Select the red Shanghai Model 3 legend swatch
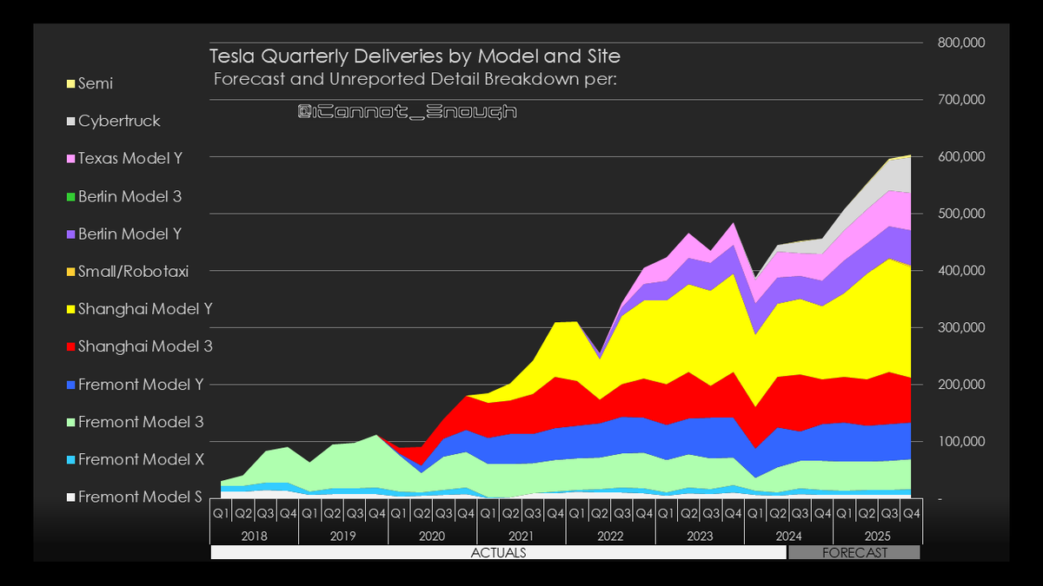This screenshot has width=1043, height=586. coord(70,347)
